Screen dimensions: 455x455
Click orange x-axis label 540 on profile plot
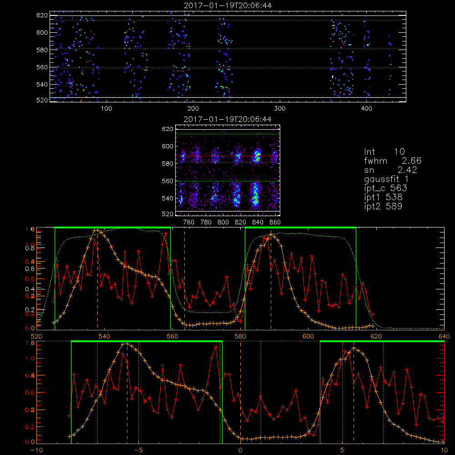pos(105,337)
